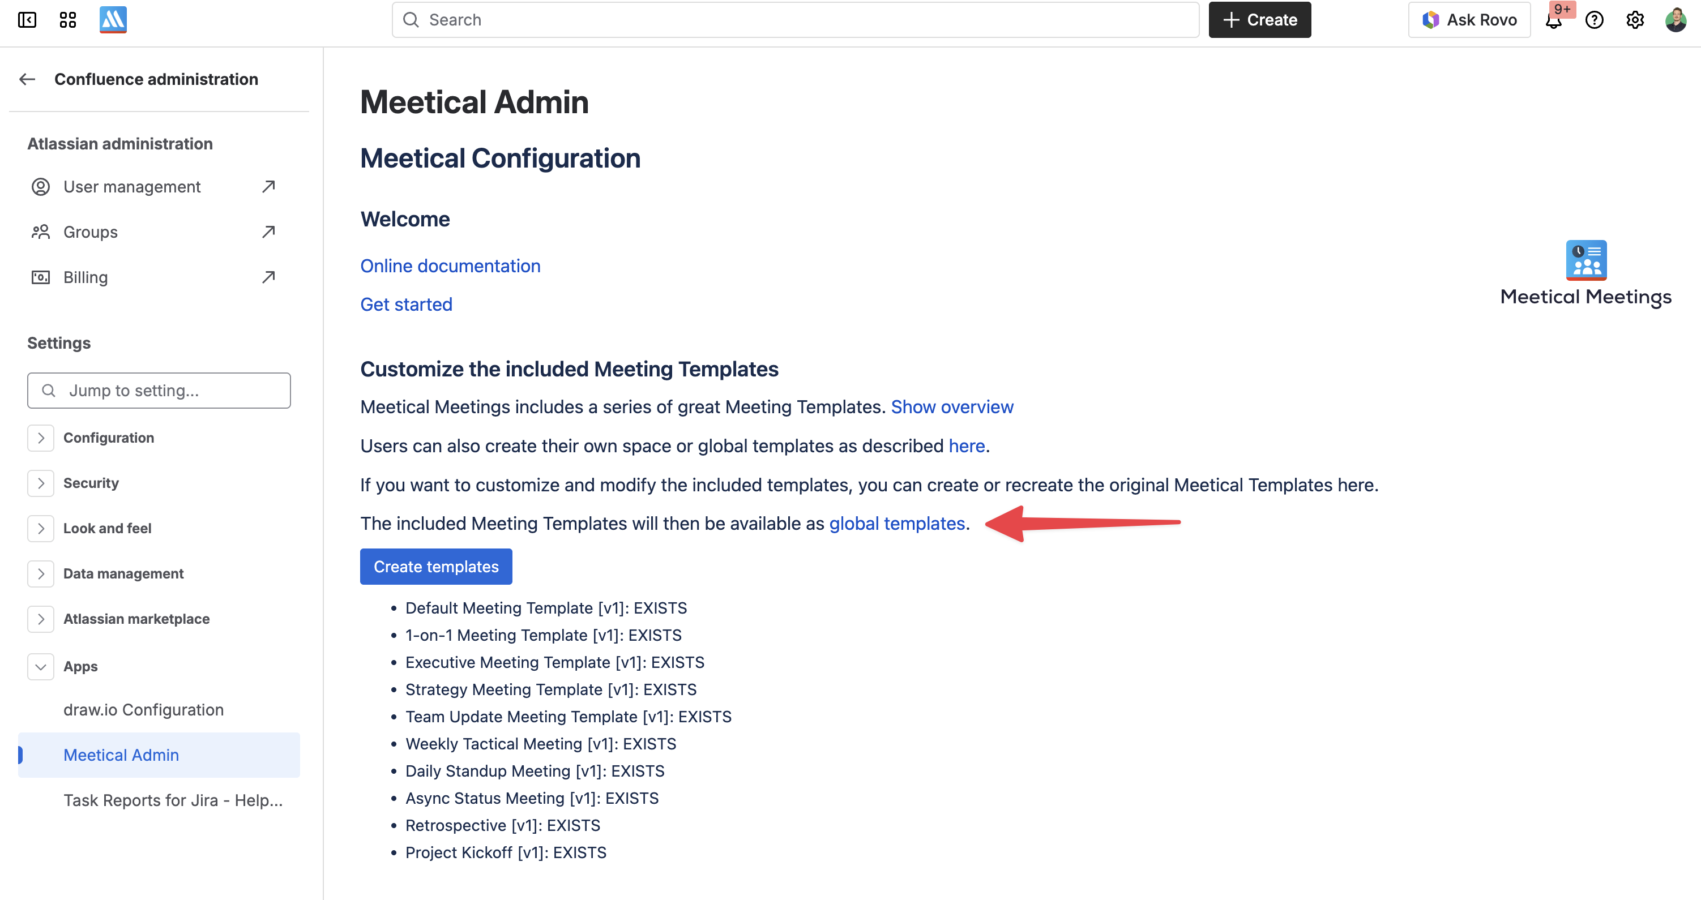Open the app switcher grid icon
This screenshot has width=1701, height=900.
point(68,20)
